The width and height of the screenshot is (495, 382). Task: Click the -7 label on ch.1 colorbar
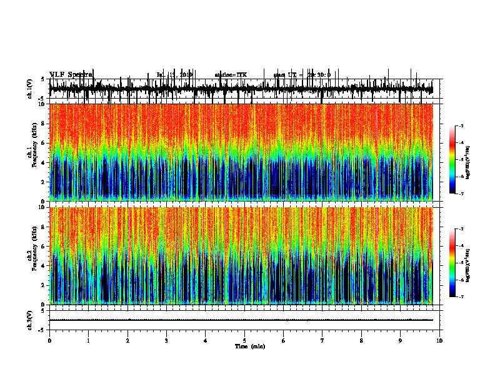461,193
